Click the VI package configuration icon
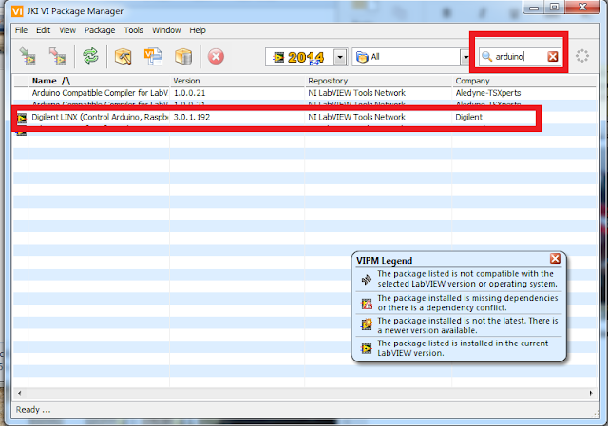608x426 pixels. (153, 57)
